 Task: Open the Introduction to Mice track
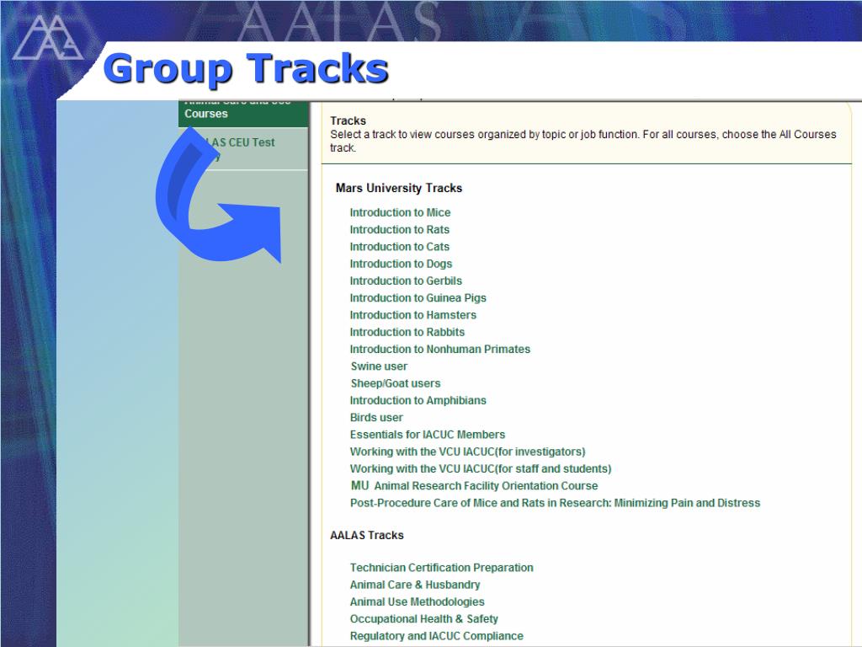click(400, 212)
